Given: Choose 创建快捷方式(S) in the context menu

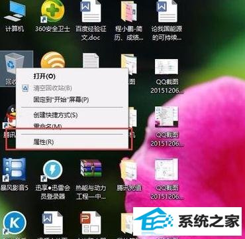Looking at the screenshot, I should point(72,115).
